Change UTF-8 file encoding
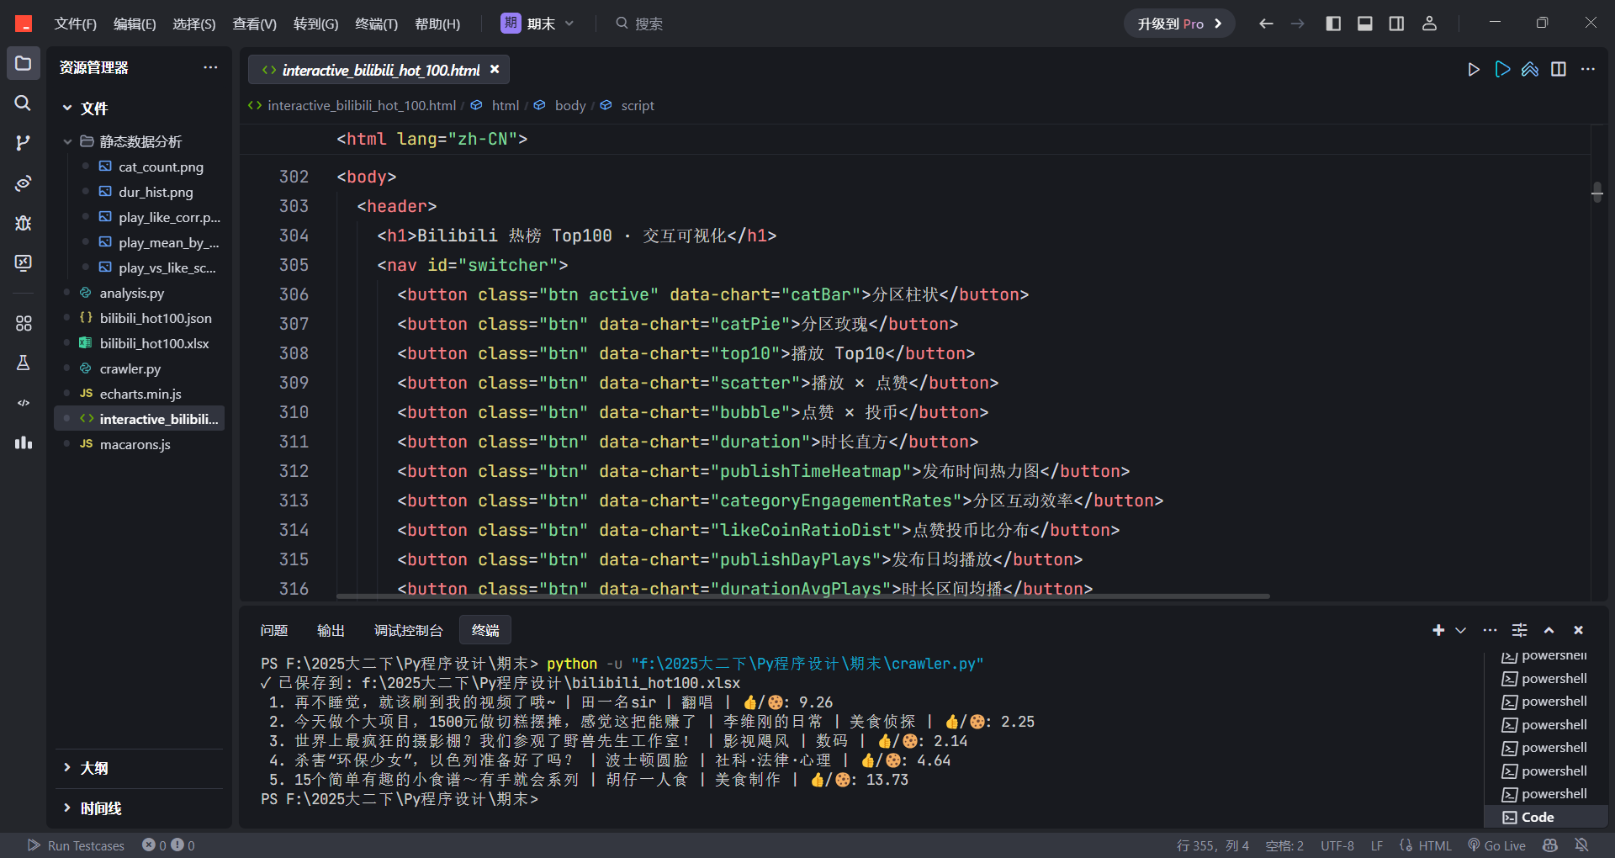This screenshot has width=1615, height=858. pyautogui.click(x=1337, y=845)
